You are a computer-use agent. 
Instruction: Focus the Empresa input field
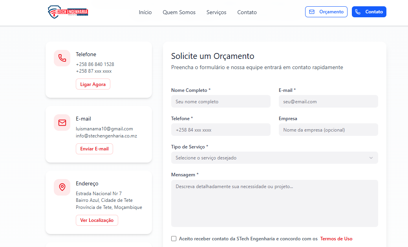tap(328, 130)
